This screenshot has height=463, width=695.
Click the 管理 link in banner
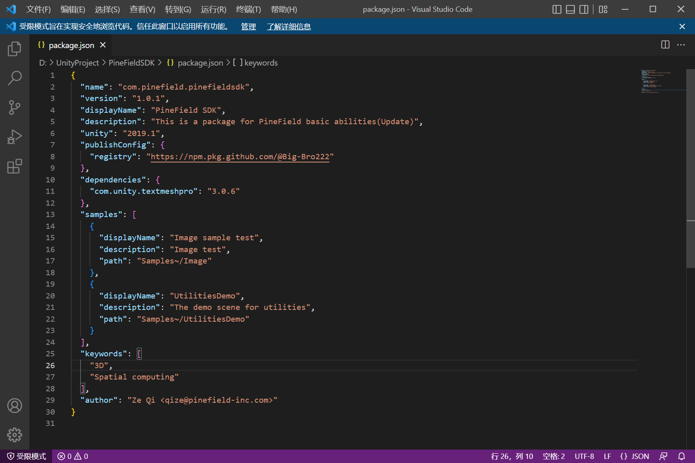click(x=248, y=26)
